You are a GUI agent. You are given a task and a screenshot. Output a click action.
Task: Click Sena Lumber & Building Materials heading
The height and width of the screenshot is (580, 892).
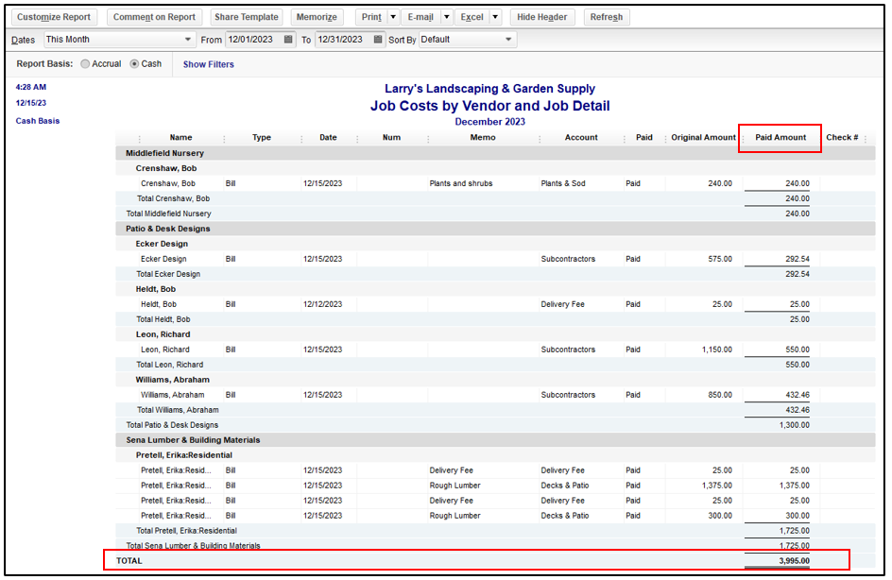193,440
